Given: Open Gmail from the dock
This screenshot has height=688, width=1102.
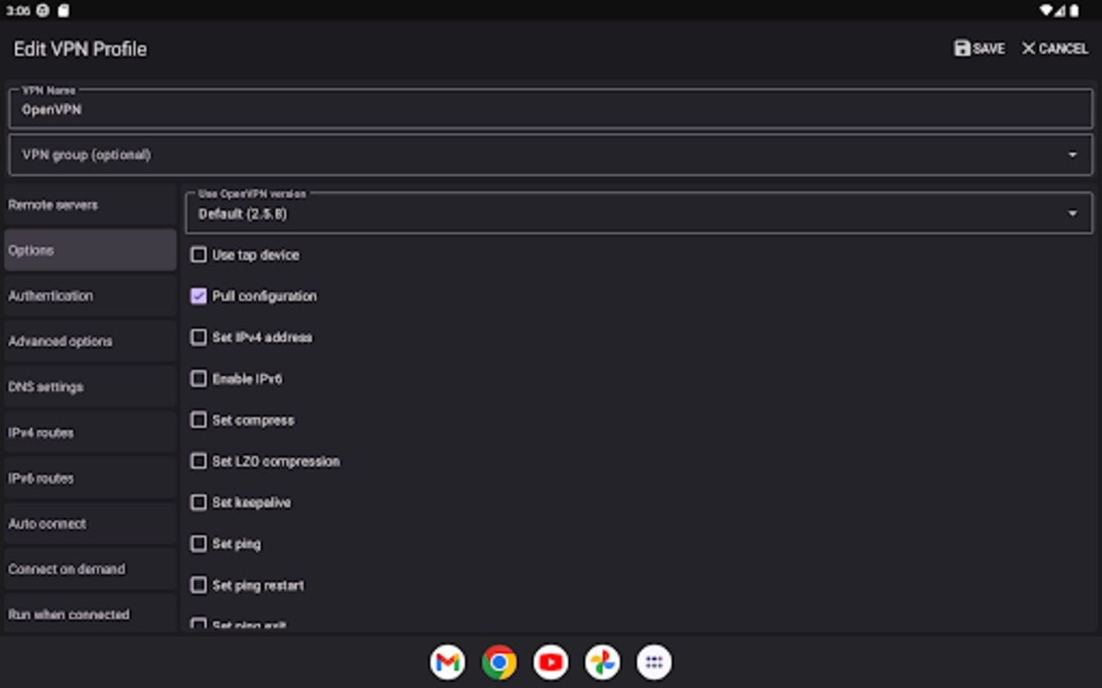Looking at the screenshot, I should tap(448, 662).
